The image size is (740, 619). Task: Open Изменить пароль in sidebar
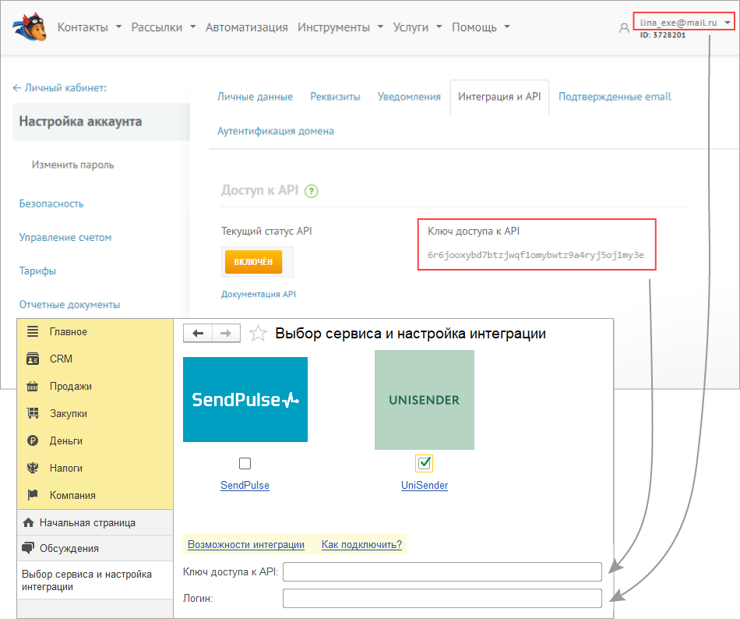coord(72,164)
